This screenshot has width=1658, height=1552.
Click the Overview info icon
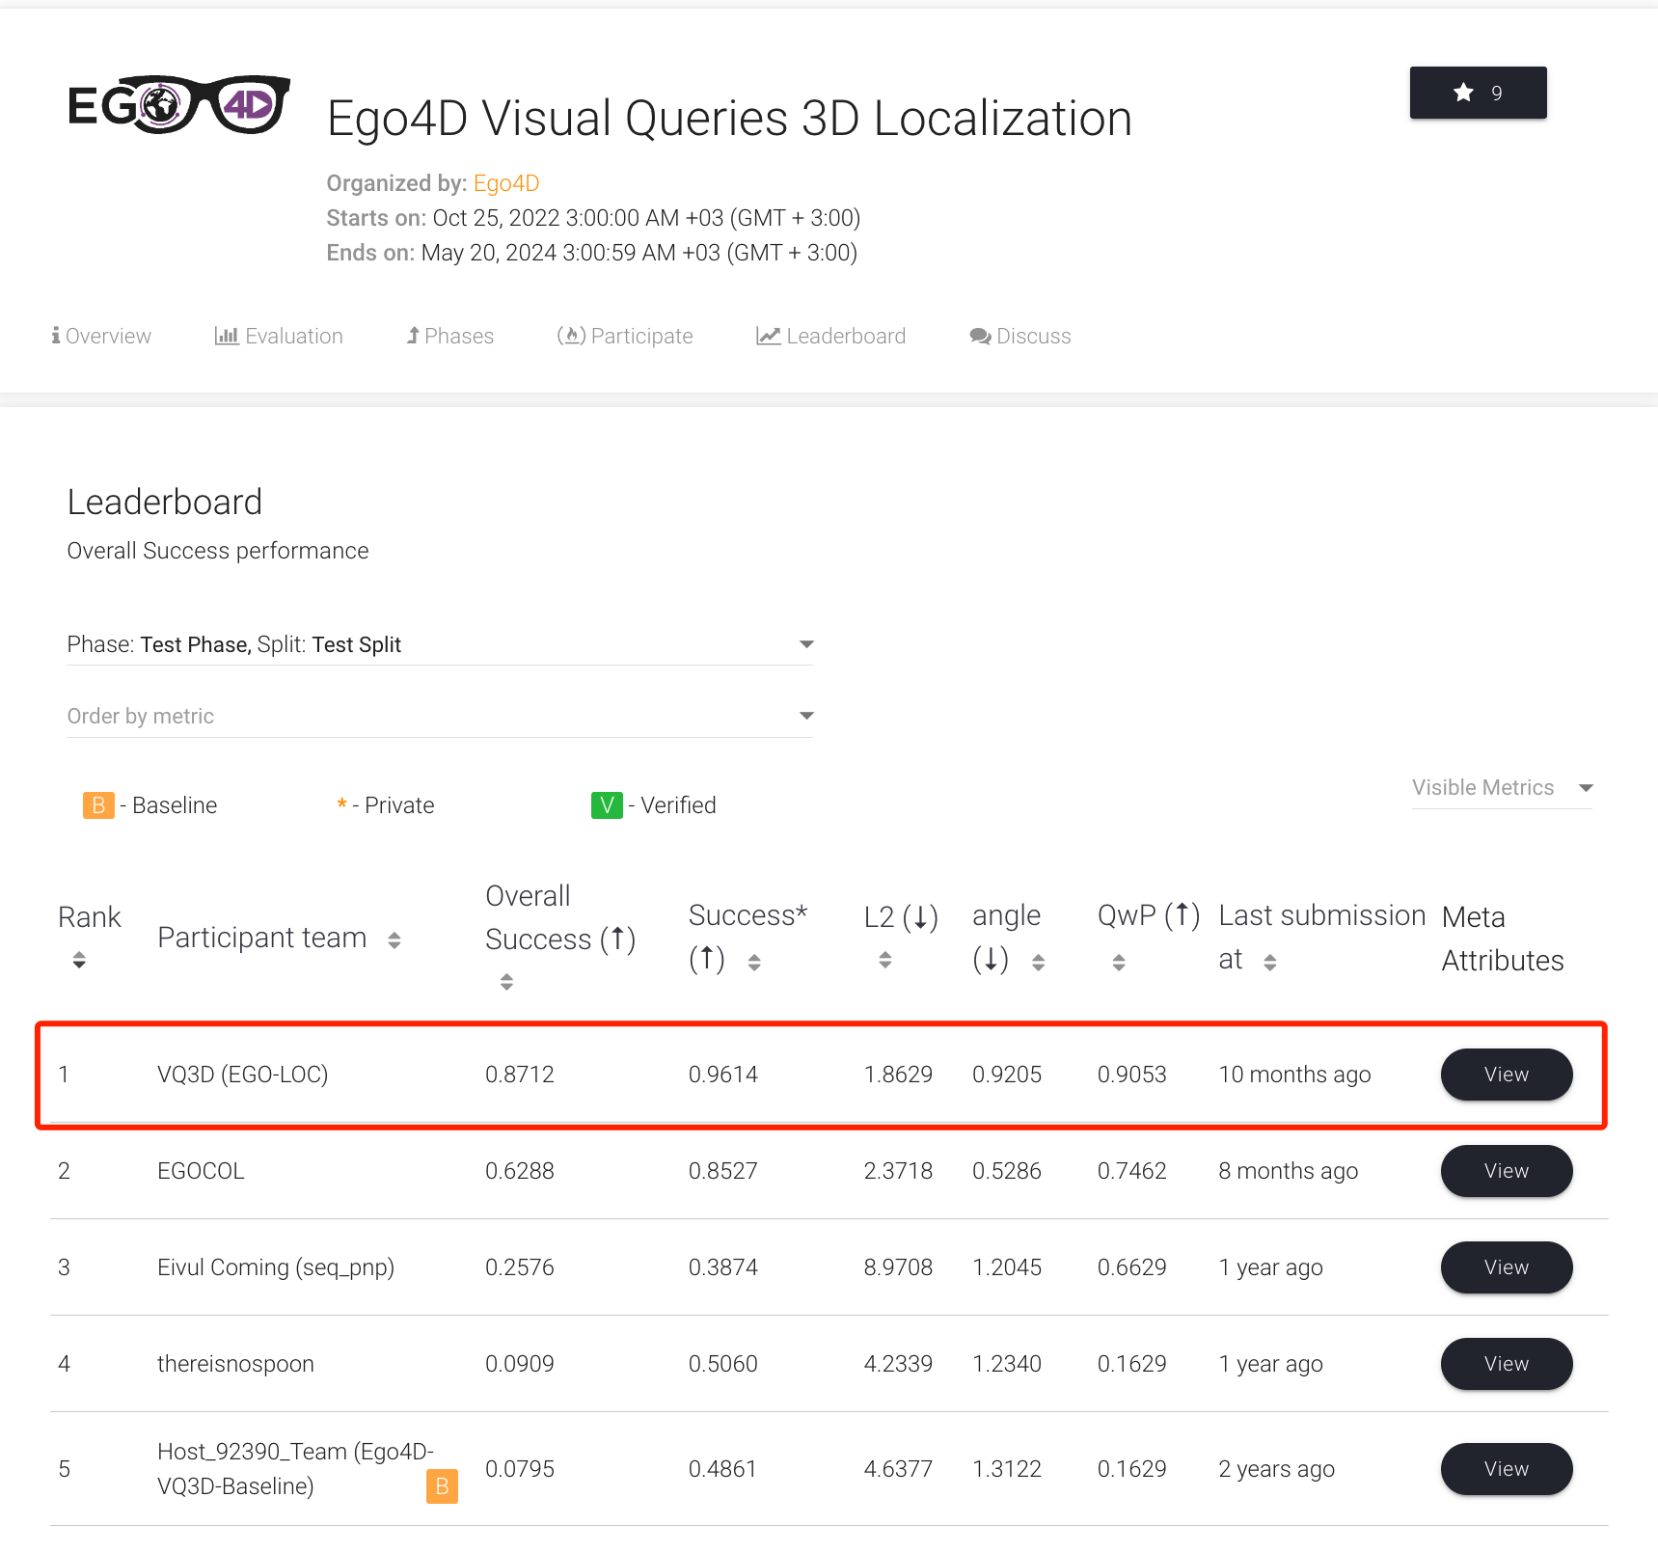56,336
